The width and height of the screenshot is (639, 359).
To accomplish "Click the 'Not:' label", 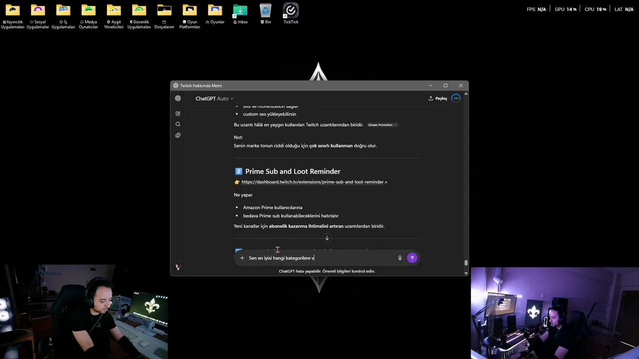I will pos(238,137).
